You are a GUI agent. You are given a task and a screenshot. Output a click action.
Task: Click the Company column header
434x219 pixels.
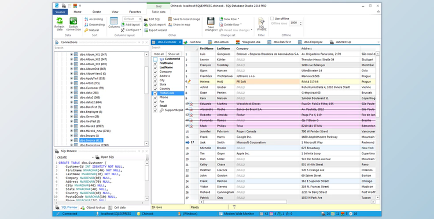click(267, 48)
